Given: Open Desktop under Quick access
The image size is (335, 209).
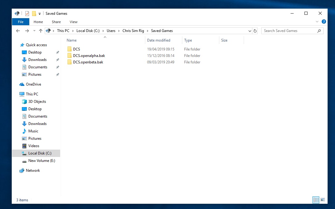Looking at the screenshot, I should (35, 52).
